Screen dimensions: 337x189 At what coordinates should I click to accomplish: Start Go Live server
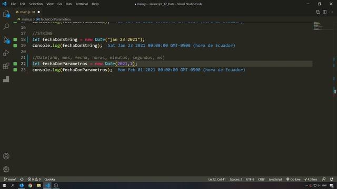click(293, 180)
